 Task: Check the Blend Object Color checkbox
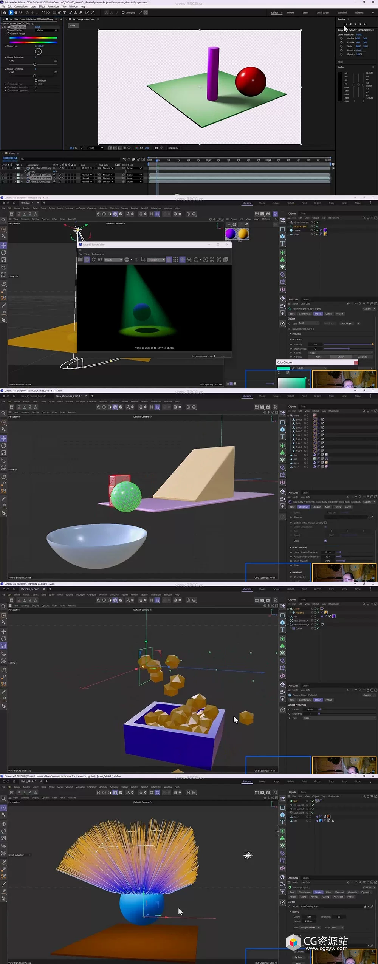tap(313, 329)
